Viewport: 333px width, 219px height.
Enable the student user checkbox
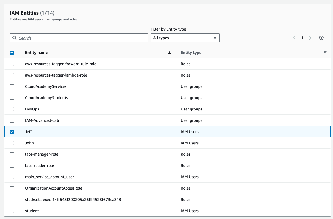coord(12,211)
